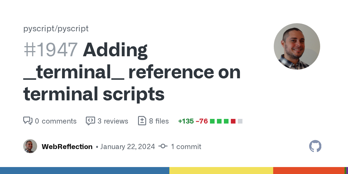This screenshot has width=348, height=174.
Task: Open the 1 commit link
Action: (x=186, y=147)
